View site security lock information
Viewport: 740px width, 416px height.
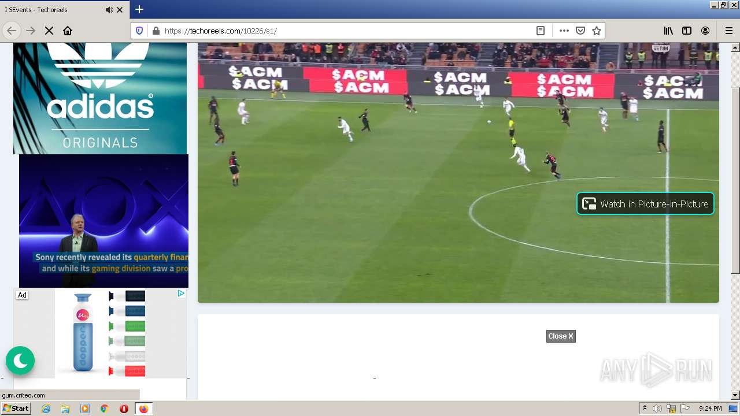[x=156, y=31]
